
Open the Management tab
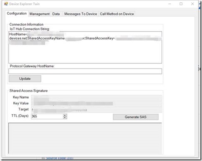[40, 14]
